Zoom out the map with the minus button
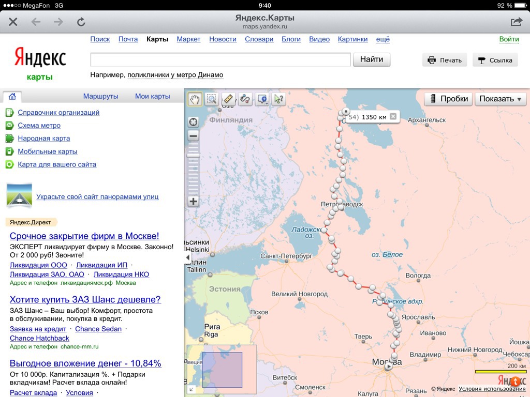The height and width of the screenshot is (397, 530). click(x=194, y=136)
